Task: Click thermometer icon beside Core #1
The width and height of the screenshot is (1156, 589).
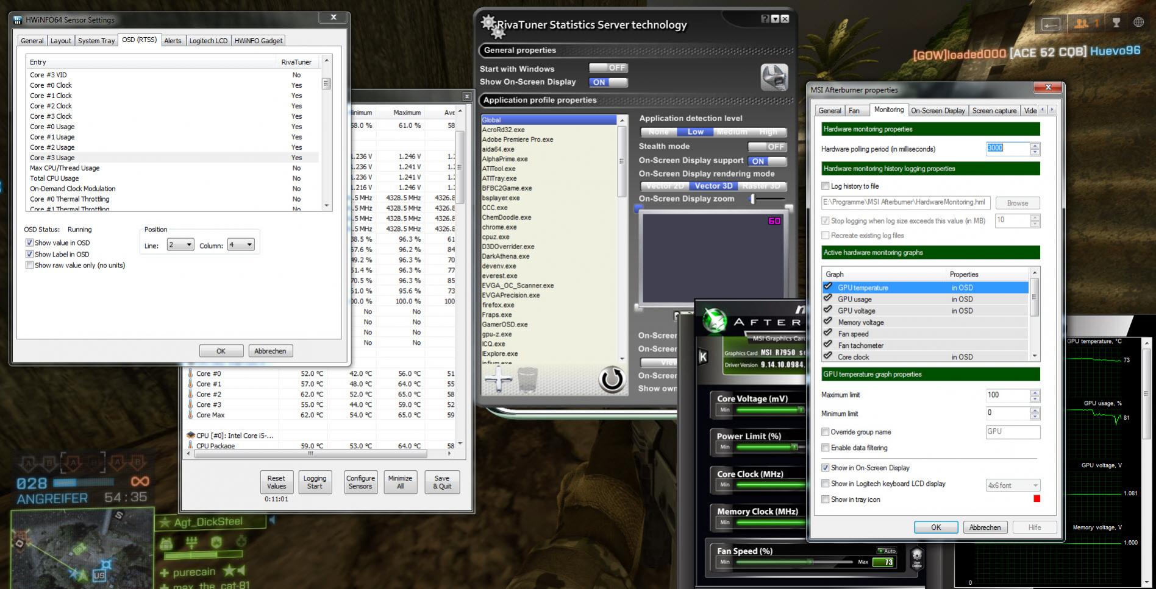Action: coord(190,384)
